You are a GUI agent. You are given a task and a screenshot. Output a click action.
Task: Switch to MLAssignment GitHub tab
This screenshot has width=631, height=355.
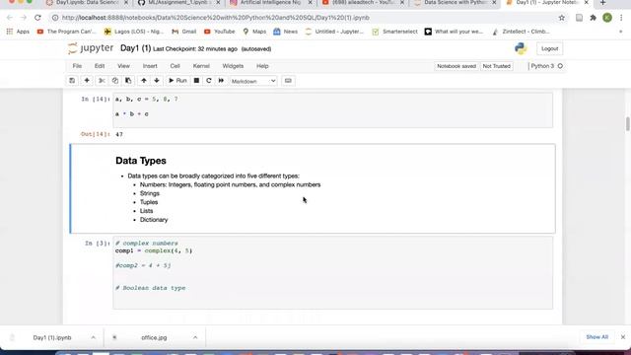coord(179,3)
